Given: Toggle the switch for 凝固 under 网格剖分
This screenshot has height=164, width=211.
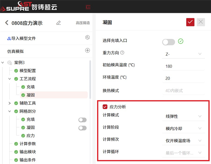Looking at the screenshot, I should point(83,128).
